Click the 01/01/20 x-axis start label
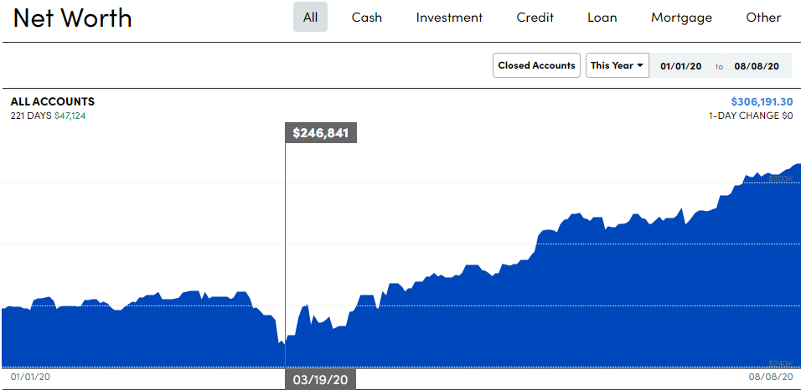The width and height of the screenshot is (801, 390). click(x=30, y=377)
